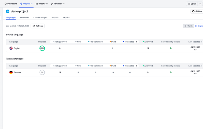203x129 pixels.
Task: Open the English language row
Action: click(104, 48)
